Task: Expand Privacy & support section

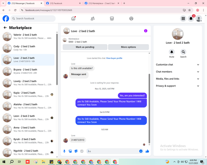Action: pyautogui.click(x=178, y=86)
